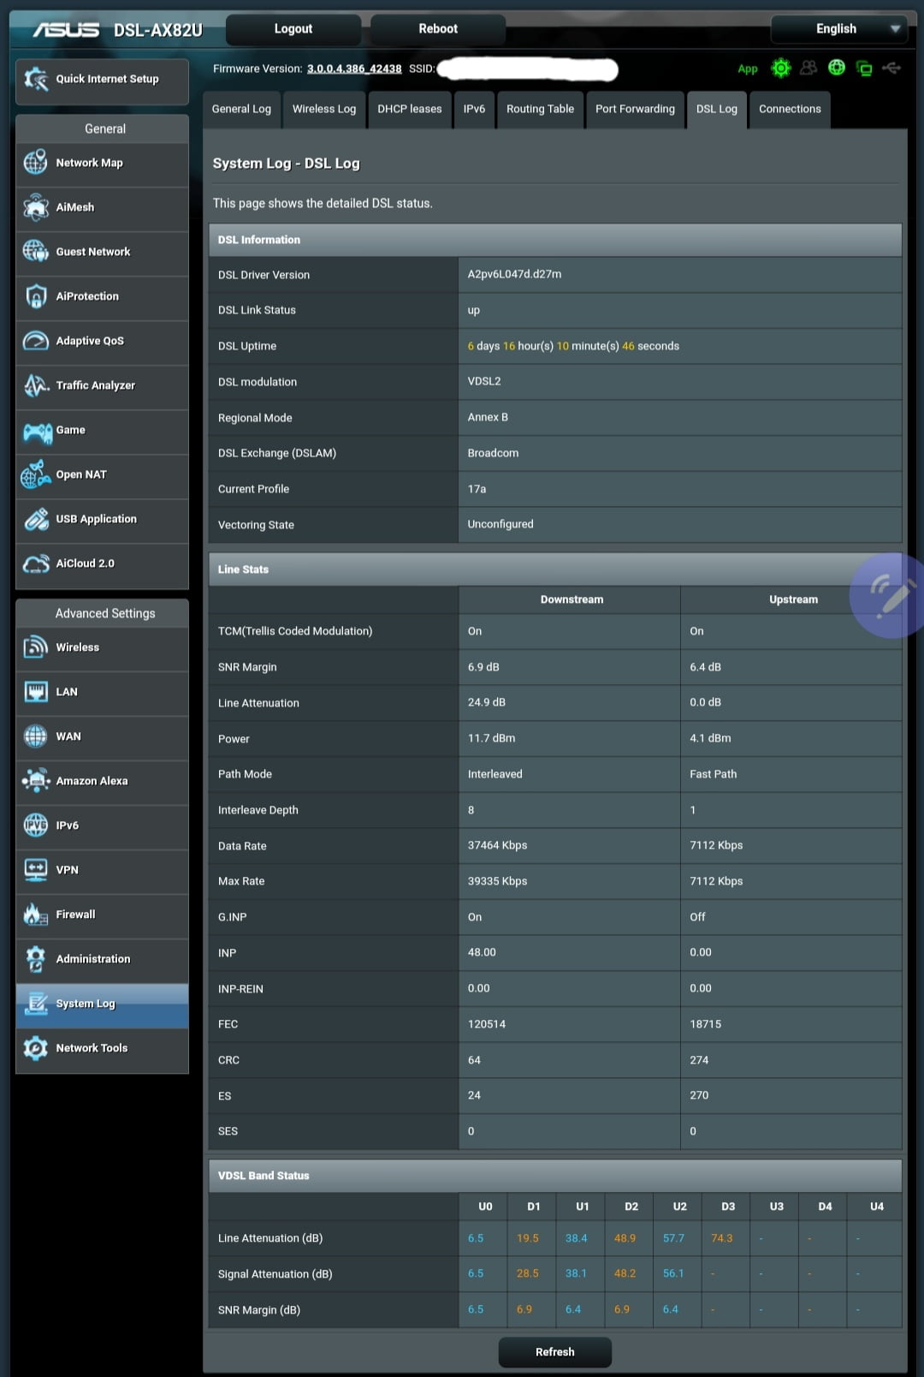Open the English language dropdown
The image size is (924, 1377).
838,29
